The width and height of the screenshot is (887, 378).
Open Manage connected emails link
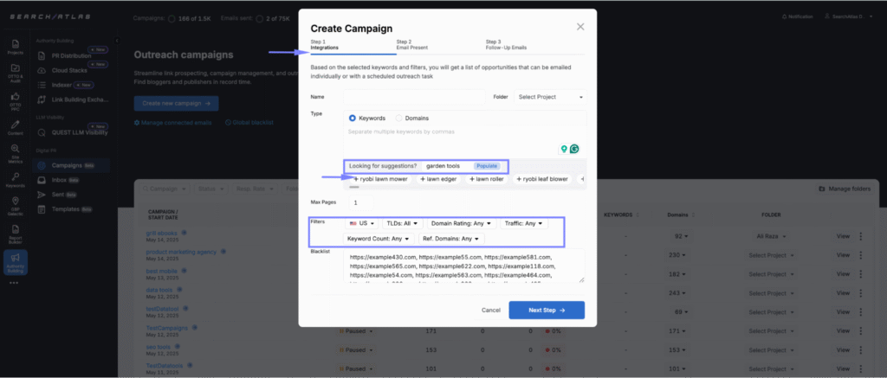[x=173, y=123]
